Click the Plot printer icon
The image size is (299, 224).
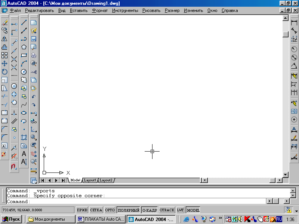(34, 55)
